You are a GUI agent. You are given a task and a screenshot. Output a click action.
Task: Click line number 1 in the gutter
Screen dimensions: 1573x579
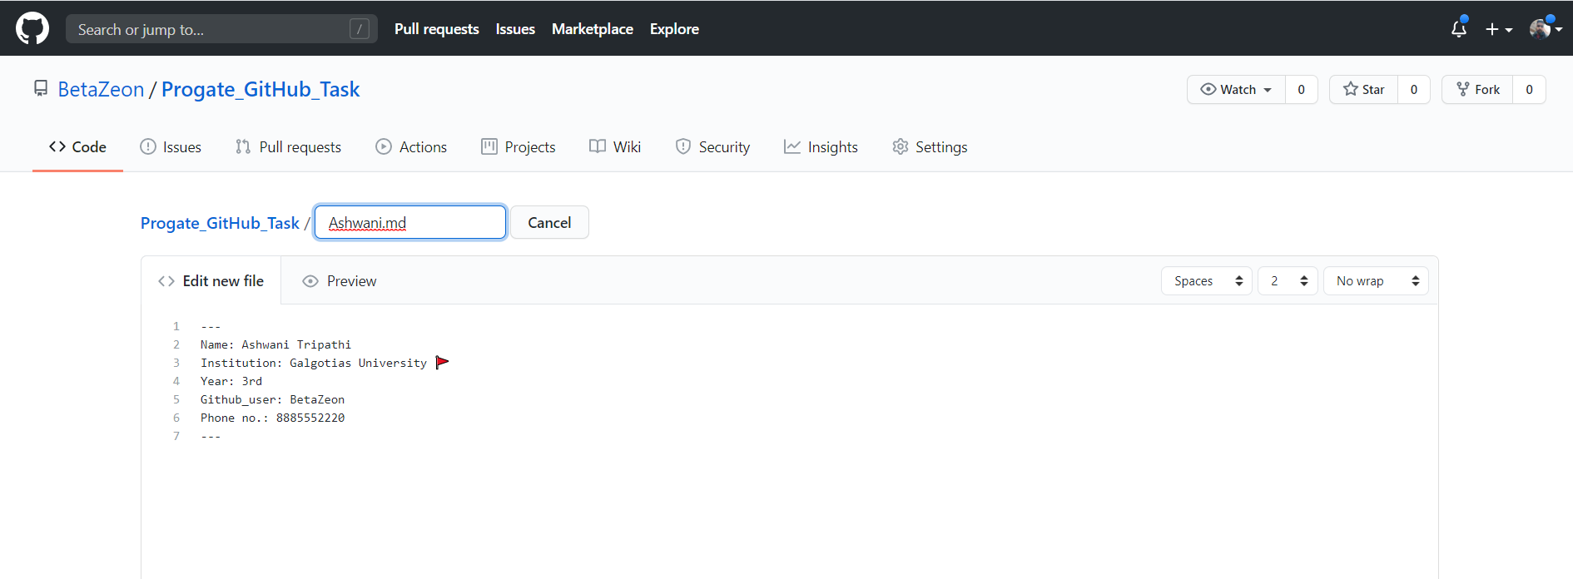tap(176, 326)
